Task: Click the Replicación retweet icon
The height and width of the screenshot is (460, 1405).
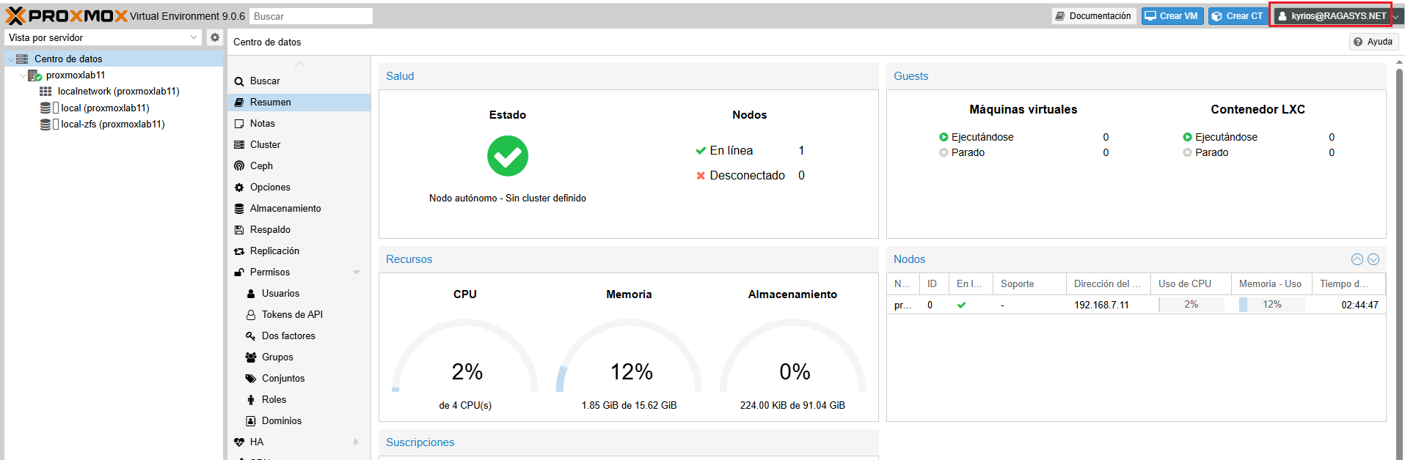Action: [x=239, y=251]
